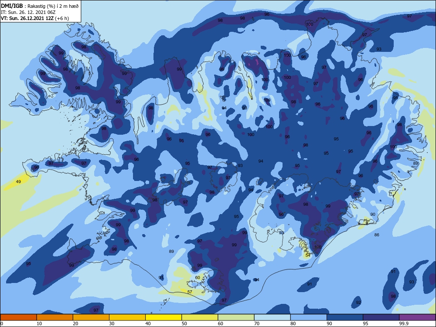The image size is (436, 327).
Task: Click the 0–10 dark orange legend swatch
Action: [18, 317]
